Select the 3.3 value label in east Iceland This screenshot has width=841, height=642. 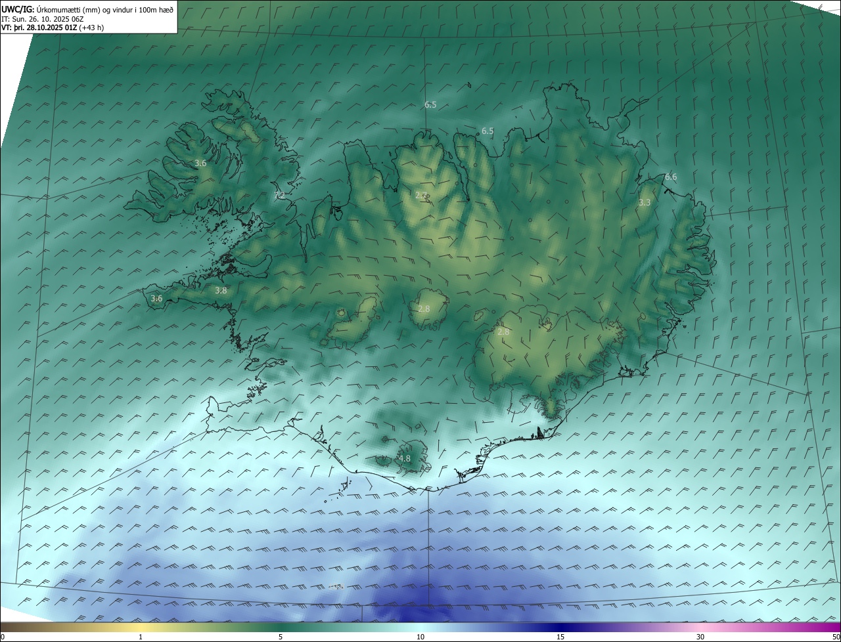645,203
